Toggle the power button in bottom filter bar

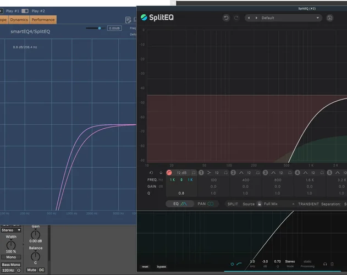pyautogui.click(x=232, y=264)
